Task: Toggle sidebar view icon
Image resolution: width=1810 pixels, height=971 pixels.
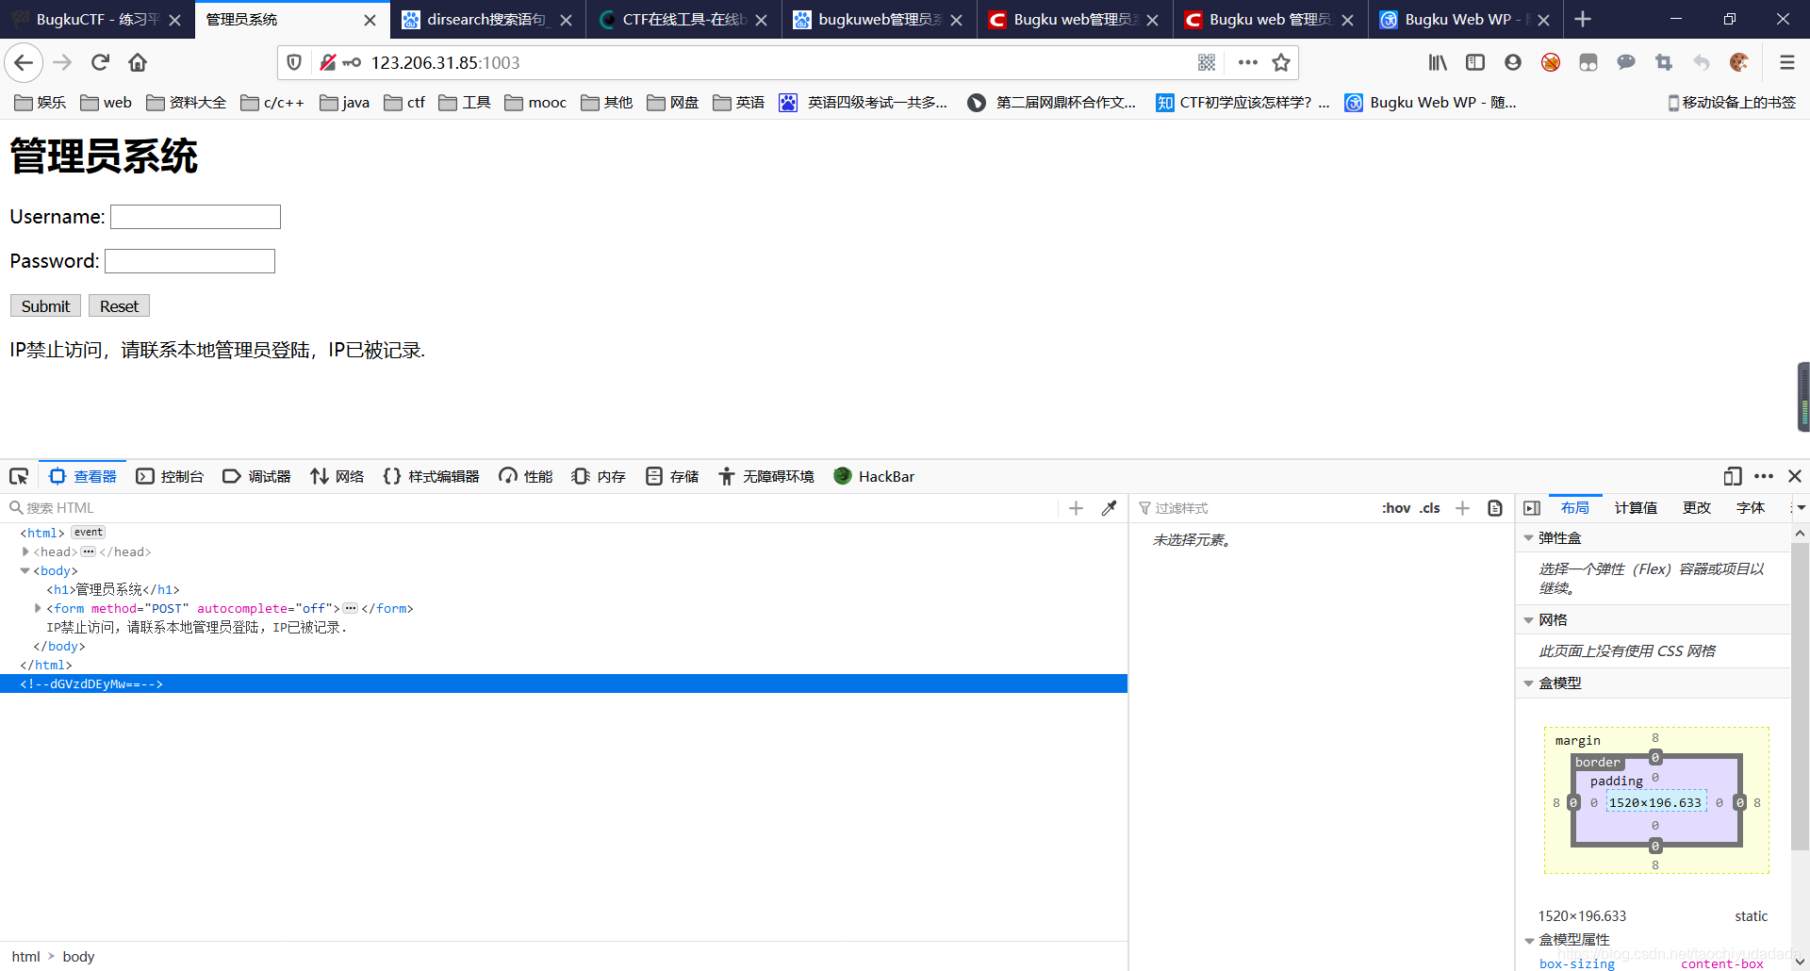Action: [1475, 62]
